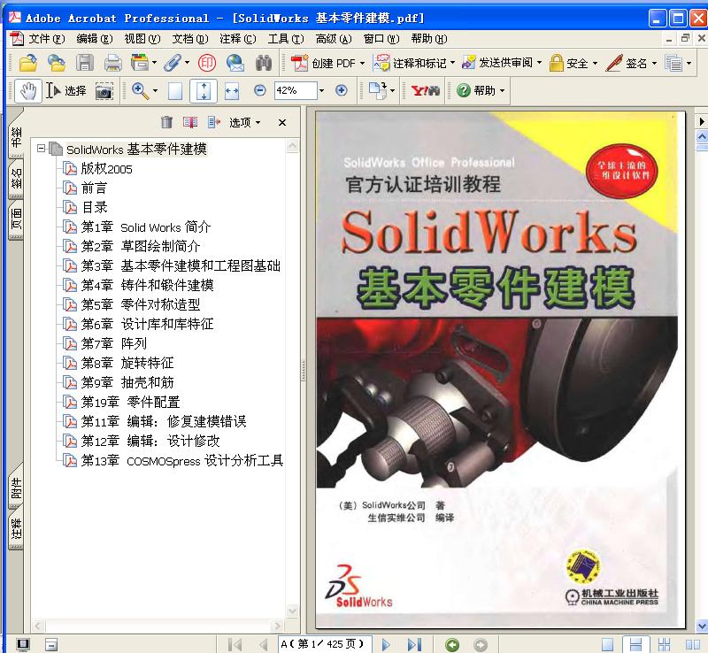Switch to the Bookmarks side tab
The width and height of the screenshot is (708, 653).
[x=16, y=137]
